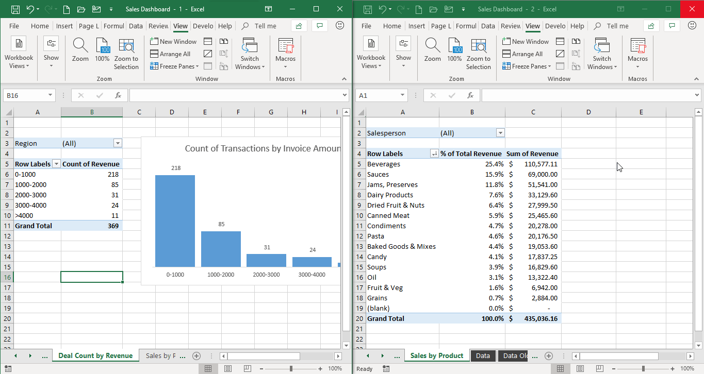
Task: Adjust the zoom slider in left status bar
Action: click(291, 368)
